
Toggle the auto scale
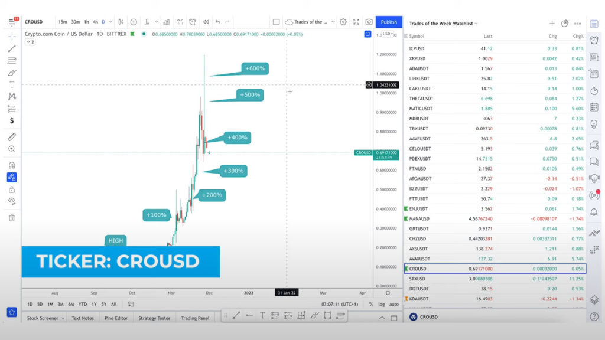394,304
